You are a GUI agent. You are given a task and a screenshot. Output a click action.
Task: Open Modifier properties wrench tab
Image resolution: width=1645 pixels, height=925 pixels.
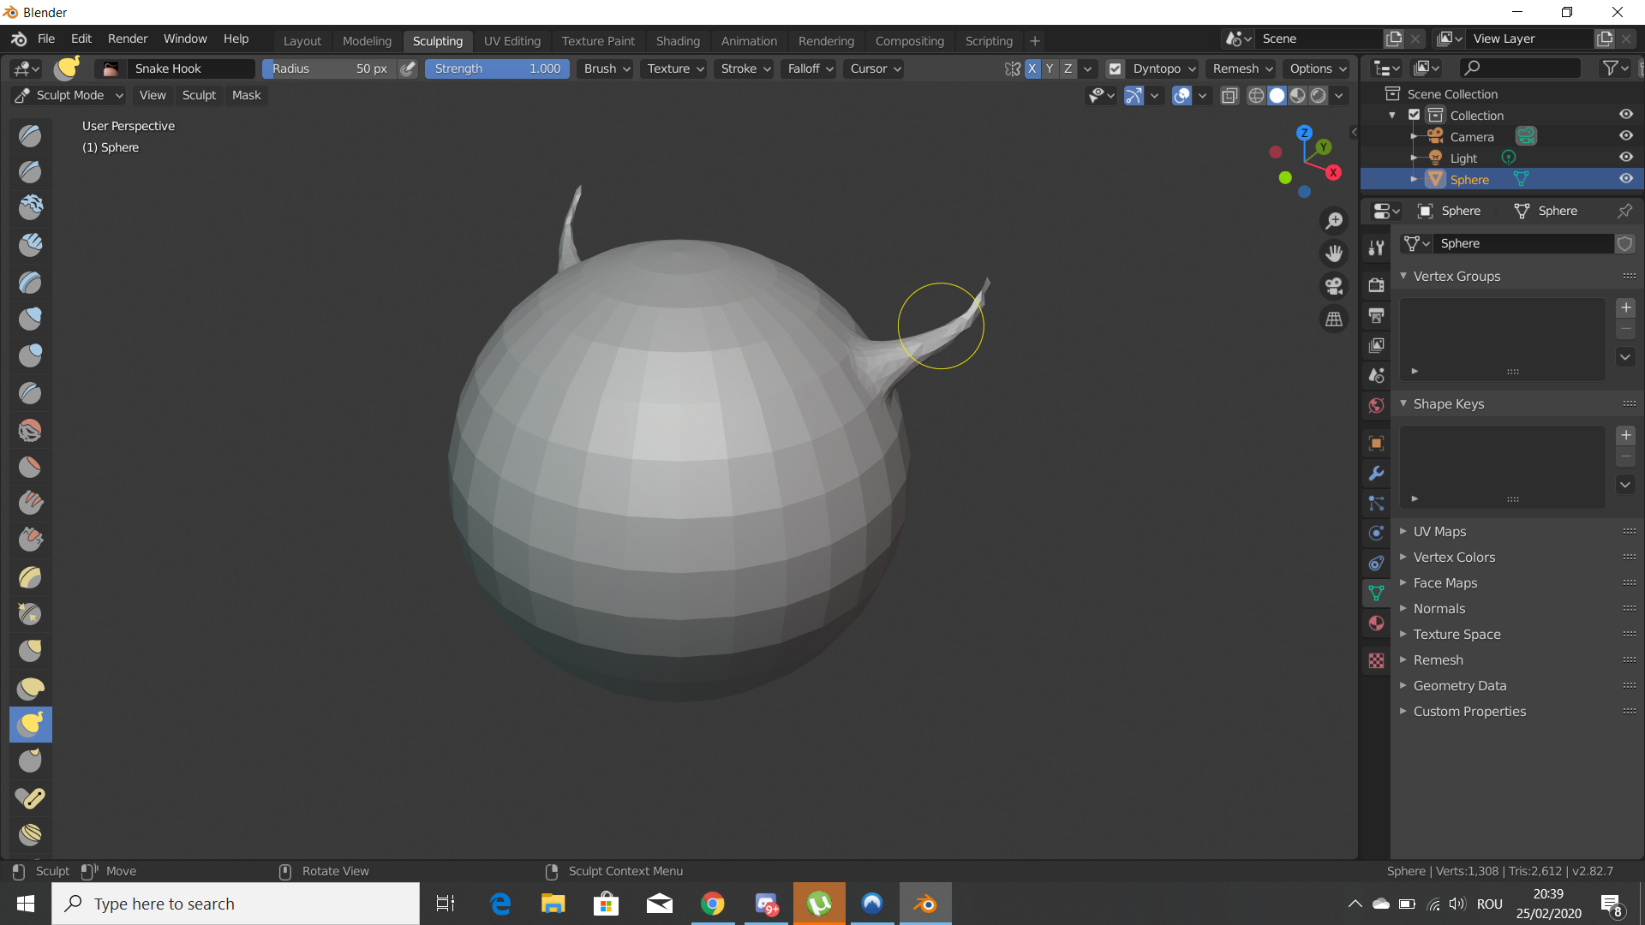1376,474
